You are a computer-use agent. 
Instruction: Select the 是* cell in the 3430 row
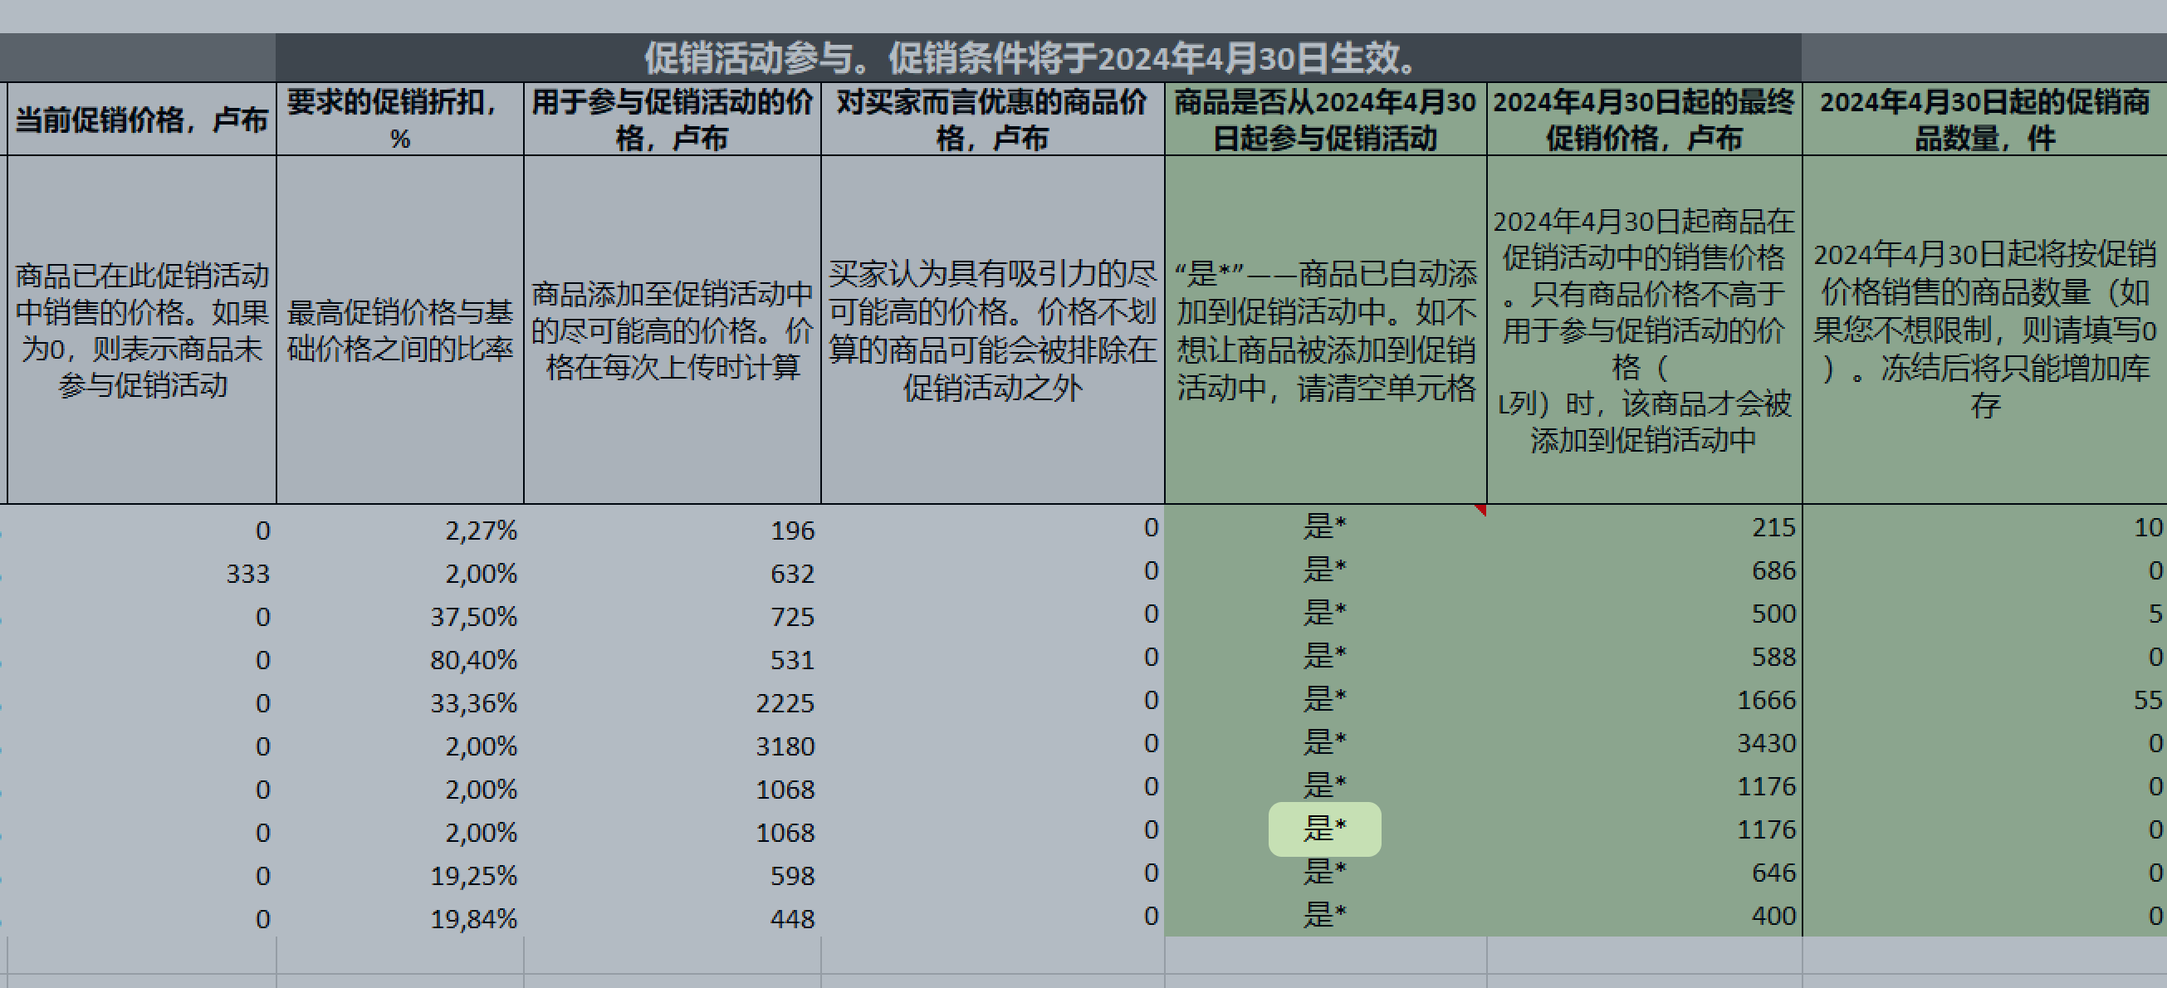point(1326,743)
